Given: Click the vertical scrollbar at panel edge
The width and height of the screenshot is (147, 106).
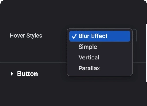Looking at the screenshot, I should click(146, 53).
